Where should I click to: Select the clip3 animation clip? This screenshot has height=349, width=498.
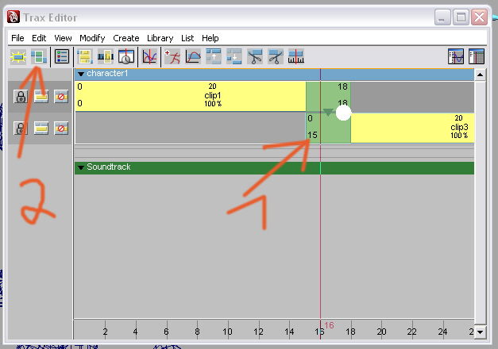point(411,127)
